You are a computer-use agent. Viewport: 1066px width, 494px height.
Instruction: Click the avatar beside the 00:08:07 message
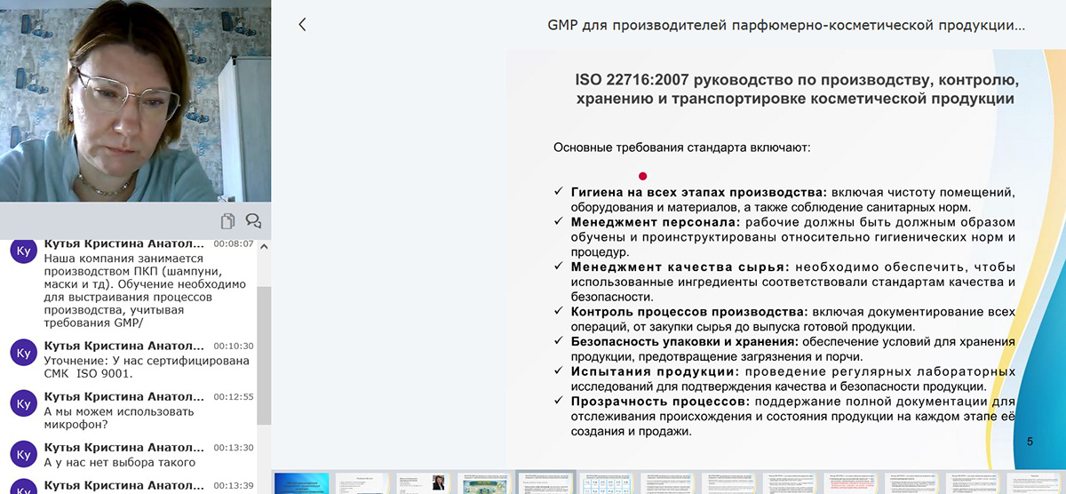coord(22,251)
